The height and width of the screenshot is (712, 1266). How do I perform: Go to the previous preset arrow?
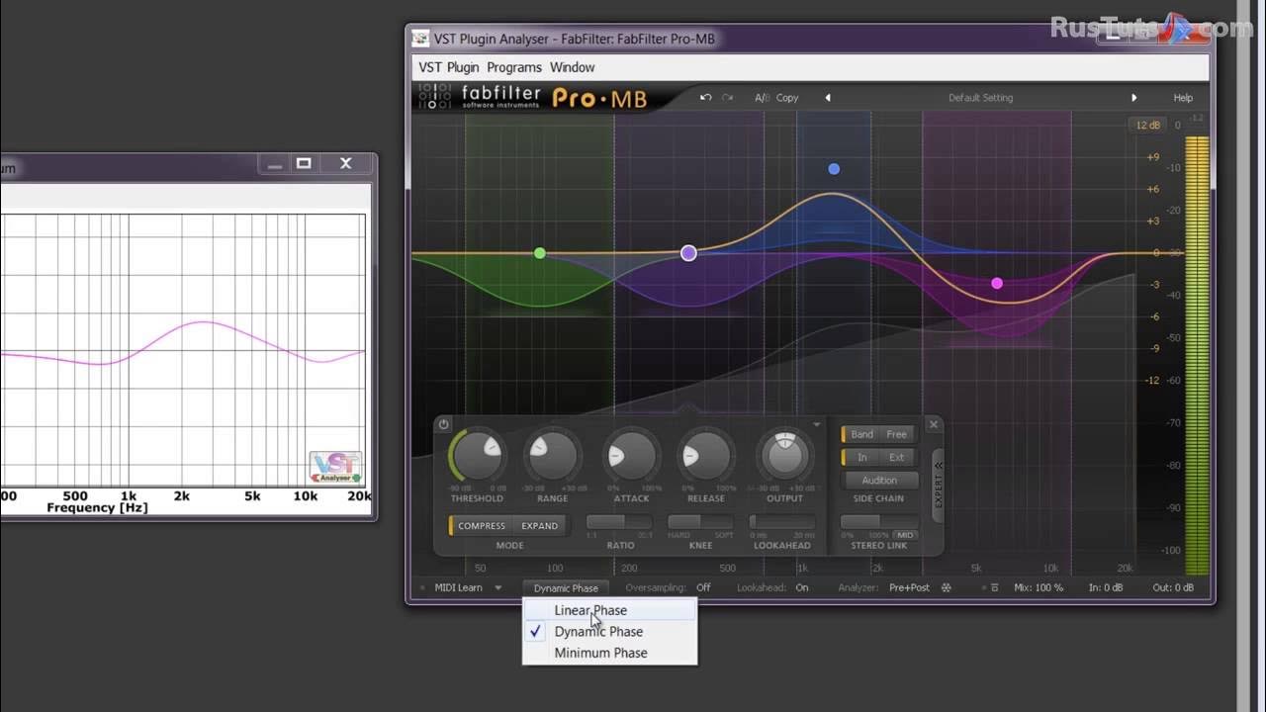[828, 98]
